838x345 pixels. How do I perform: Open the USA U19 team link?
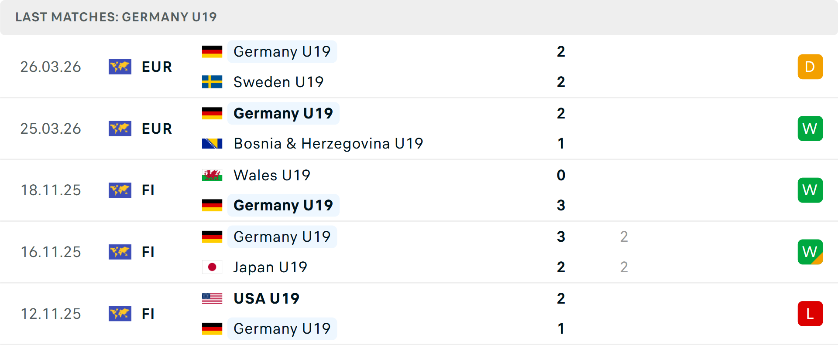tap(266, 298)
